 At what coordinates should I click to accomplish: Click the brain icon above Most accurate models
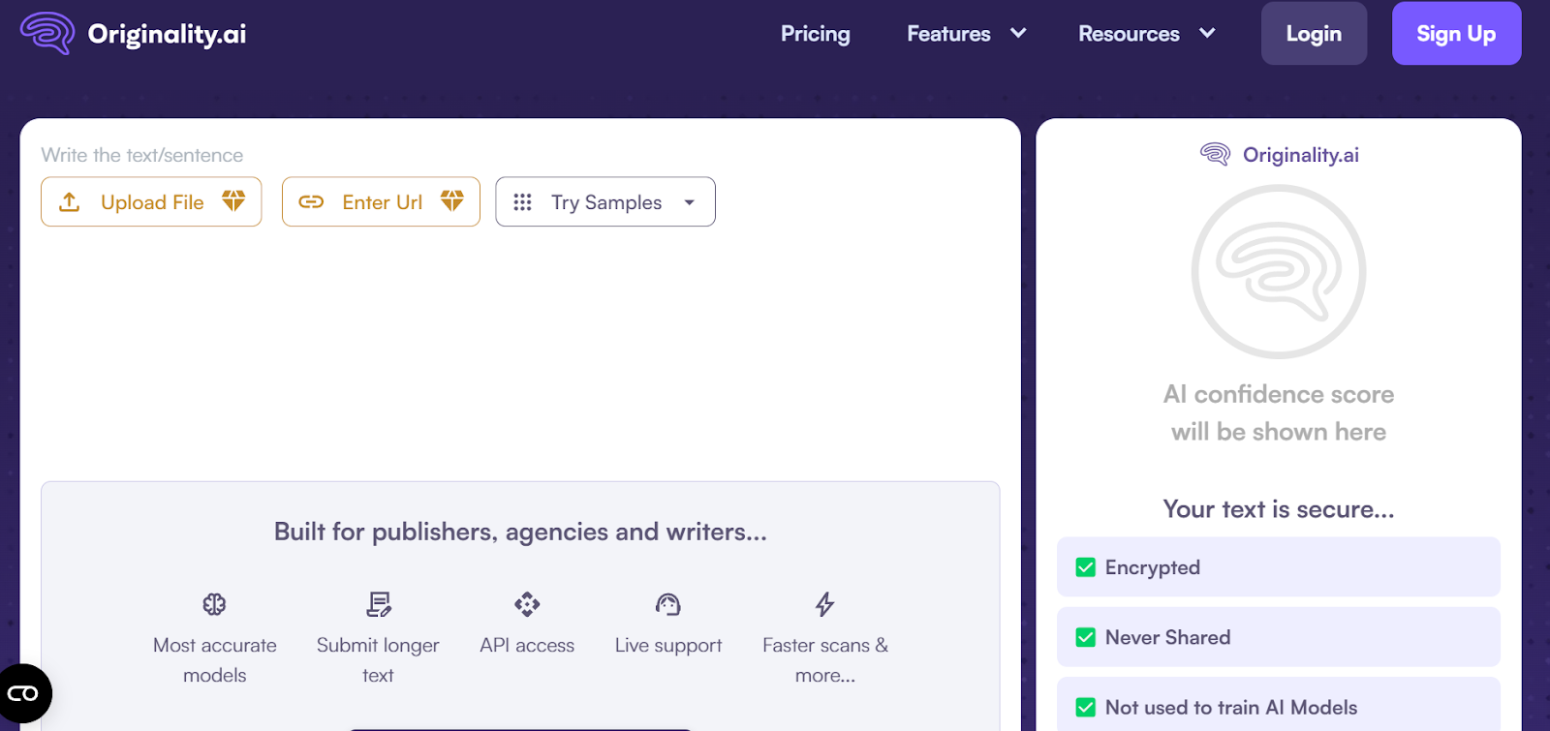pos(214,604)
